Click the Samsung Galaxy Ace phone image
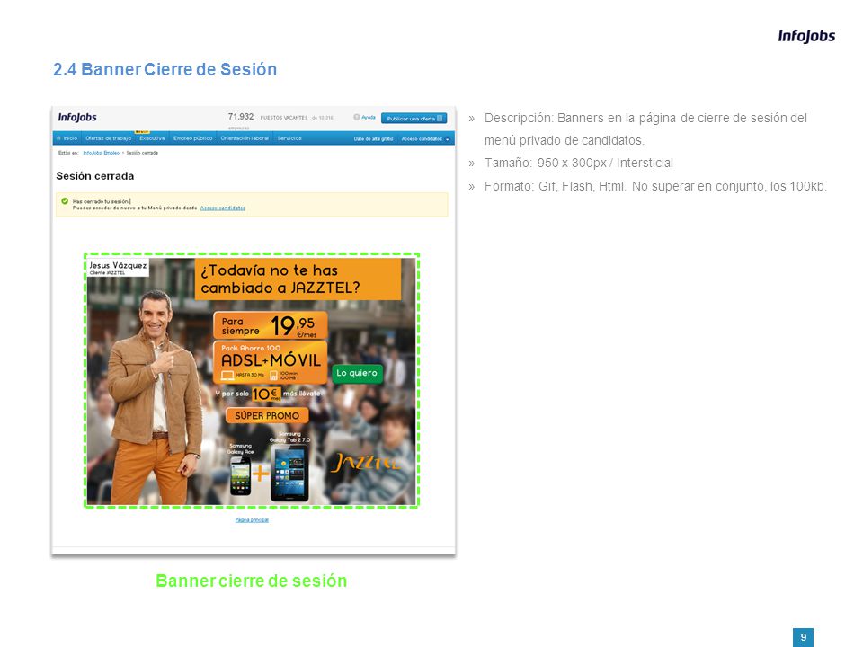863x647 pixels. pyautogui.click(x=240, y=476)
